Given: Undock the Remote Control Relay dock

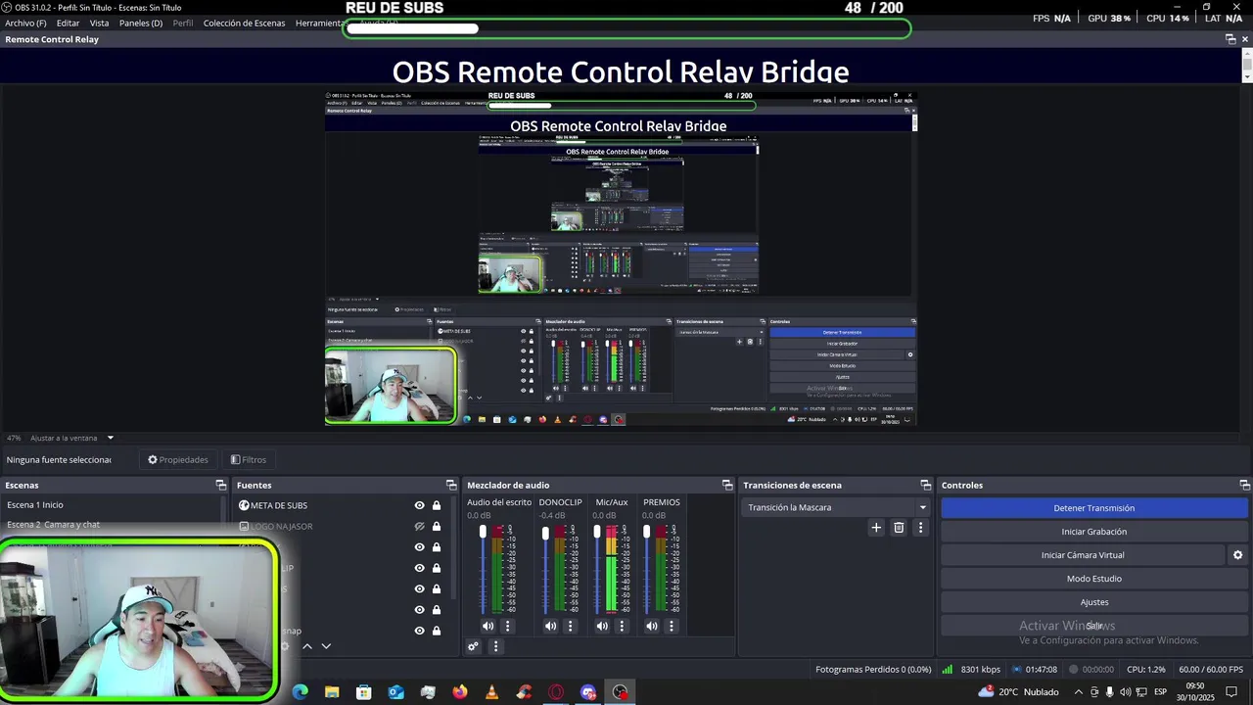Looking at the screenshot, I should (1230, 39).
